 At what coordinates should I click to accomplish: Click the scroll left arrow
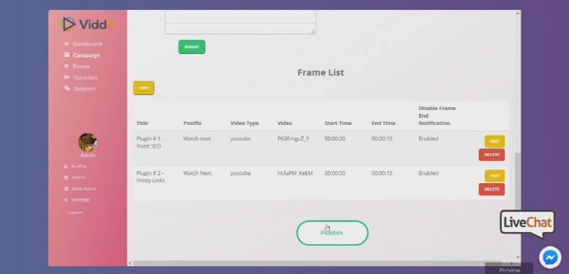tap(130, 263)
